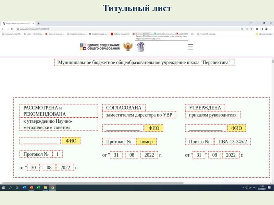Open PowerPoint from the taskbar
274x205 pixels.
point(31,188)
